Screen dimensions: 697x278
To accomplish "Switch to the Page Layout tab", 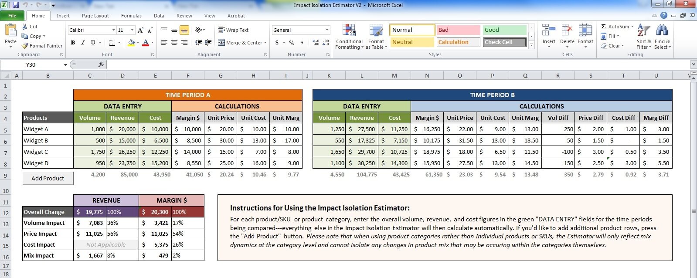I will [95, 16].
